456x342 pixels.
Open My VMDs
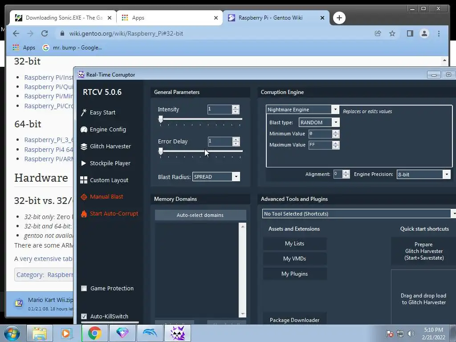coord(295,259)
